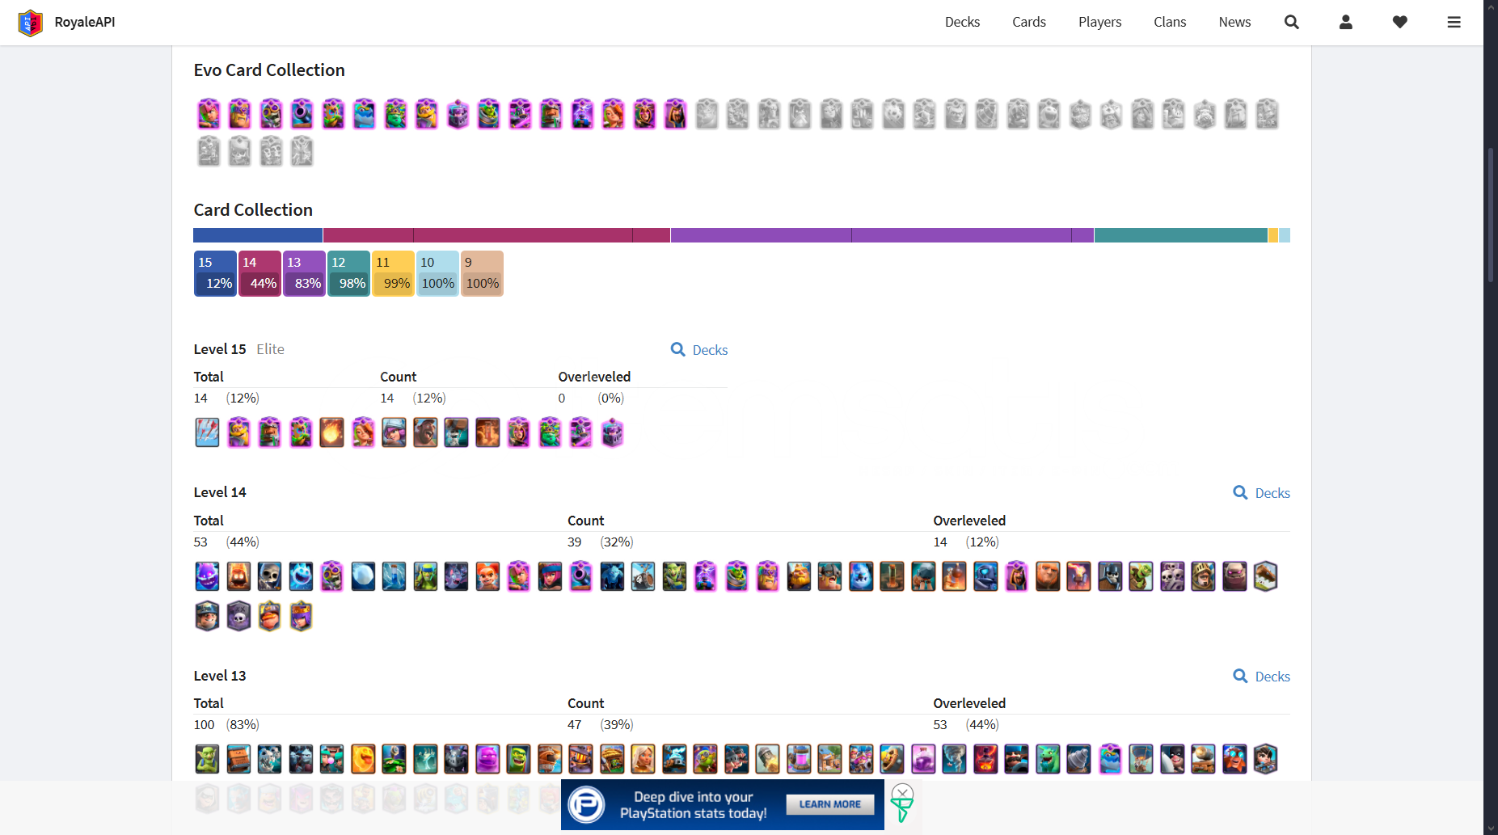
Task: Close the PlayStation ad banner
Action: pos(902,792)
